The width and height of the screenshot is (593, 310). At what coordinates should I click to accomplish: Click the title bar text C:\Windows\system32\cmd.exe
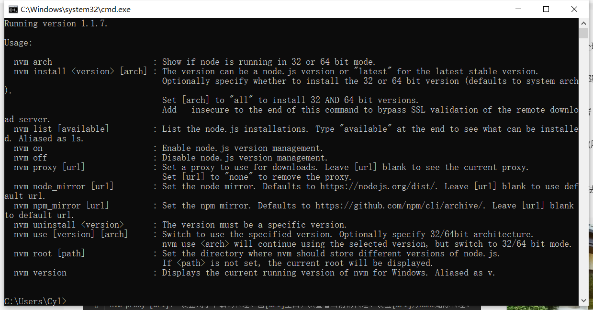(76, 9)
